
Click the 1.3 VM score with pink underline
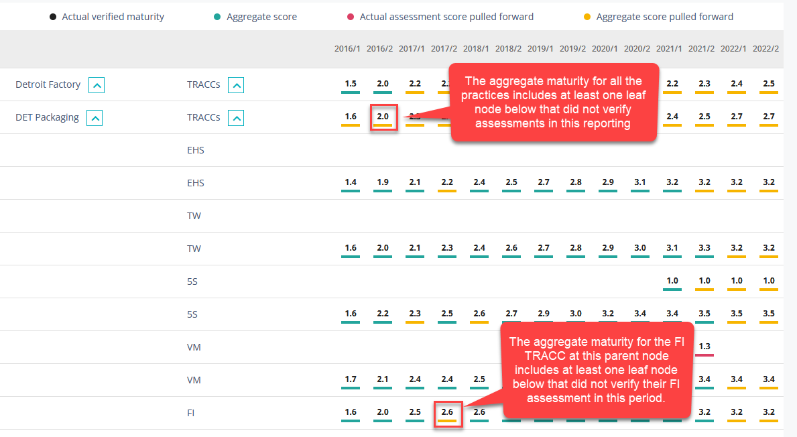coord(704,347)
